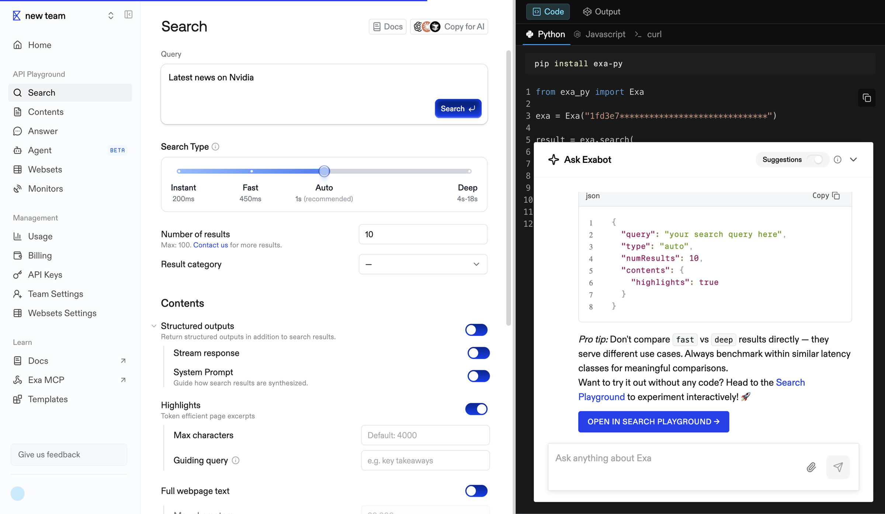Click the Guiding query info icon

coord(236,461)
